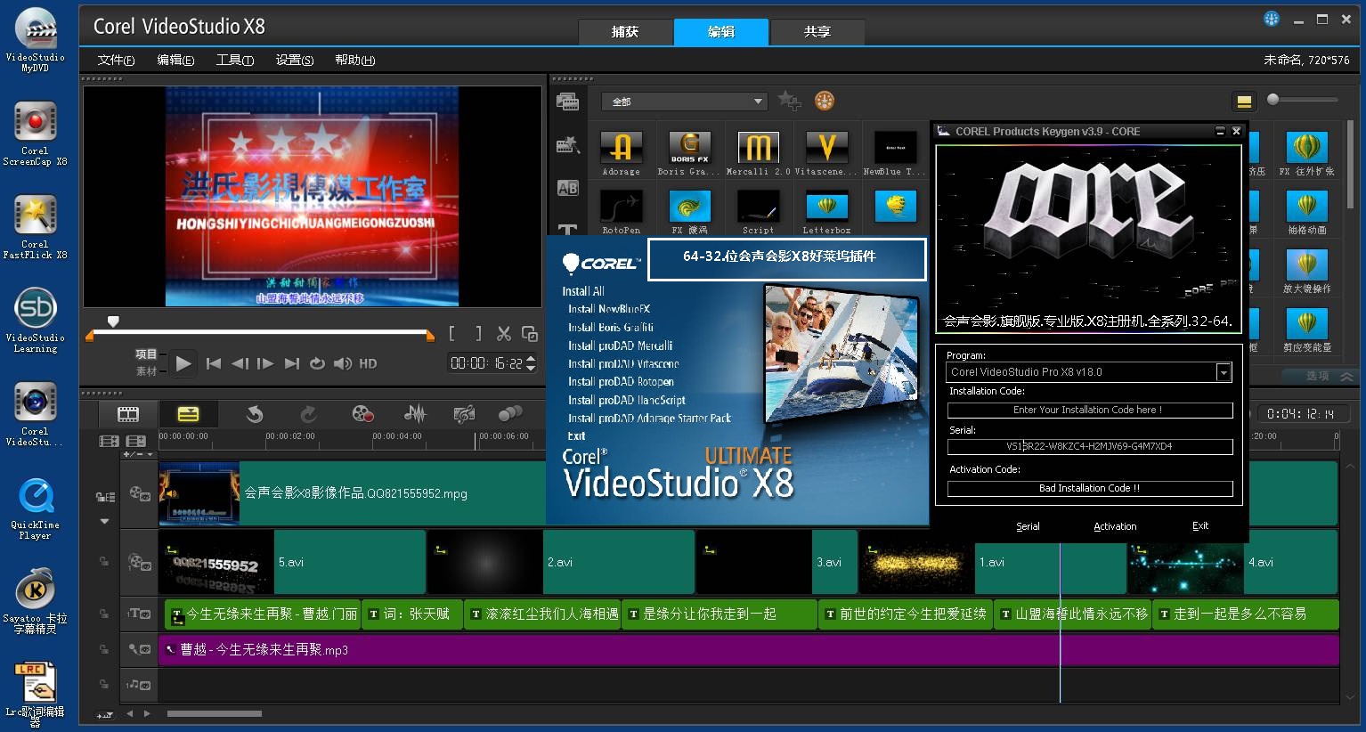Enlarge the preview window

tap(530, 334)
